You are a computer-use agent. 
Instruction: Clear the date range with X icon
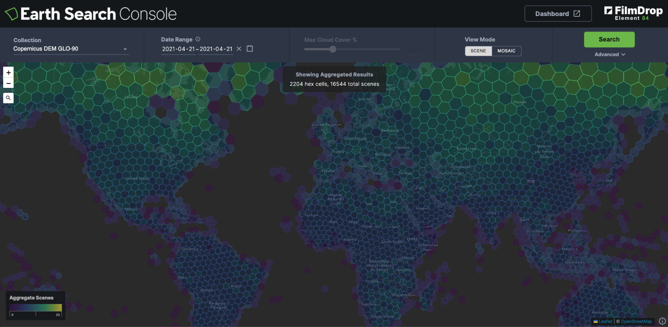click(239, 49)
